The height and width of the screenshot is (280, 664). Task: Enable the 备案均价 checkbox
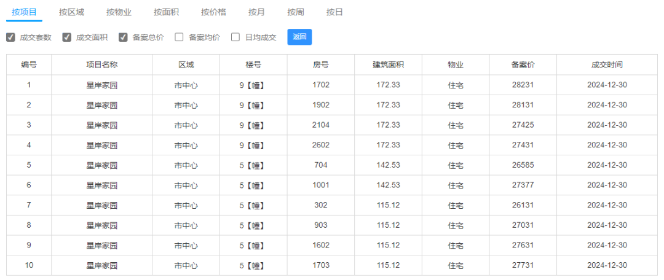[x=179, y=37]
